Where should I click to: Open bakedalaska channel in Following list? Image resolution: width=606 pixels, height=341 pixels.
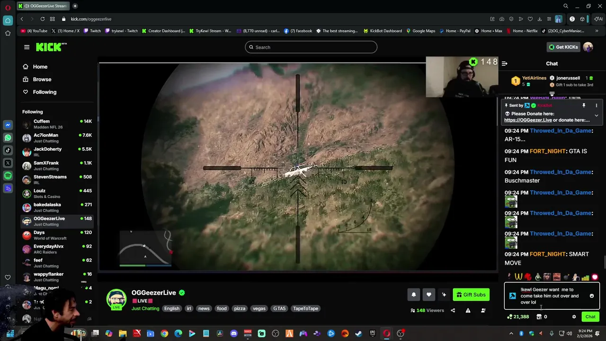click(x=57, y=207)
